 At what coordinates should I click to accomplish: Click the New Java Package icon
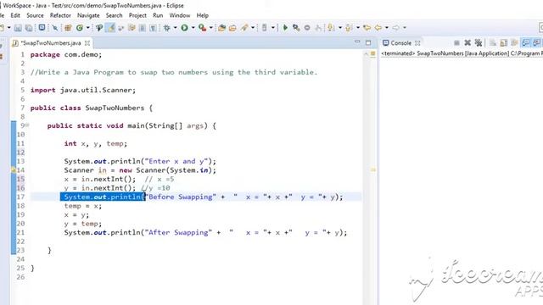68,28
